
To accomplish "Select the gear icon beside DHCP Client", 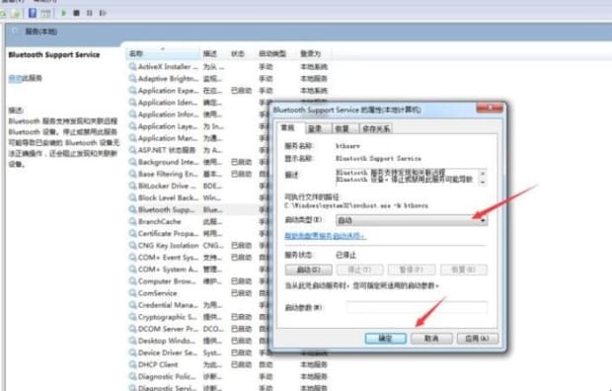I will point(132,364).
